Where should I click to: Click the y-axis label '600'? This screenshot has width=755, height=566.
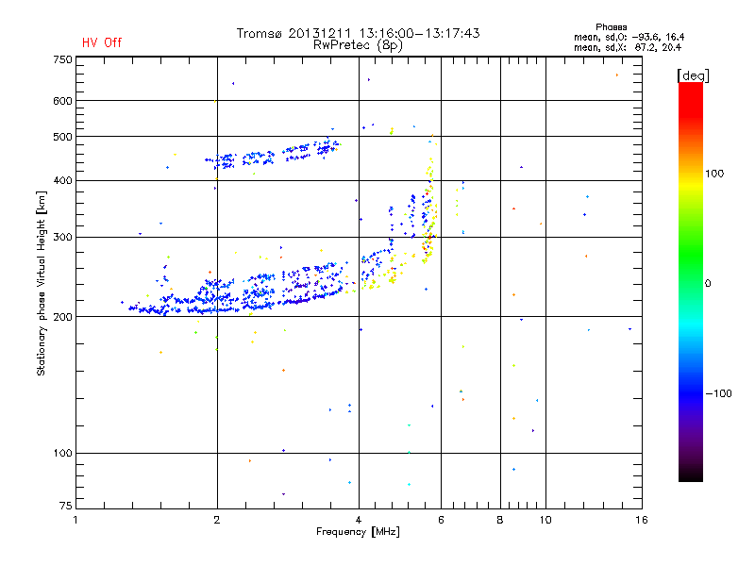click(62, 101)
